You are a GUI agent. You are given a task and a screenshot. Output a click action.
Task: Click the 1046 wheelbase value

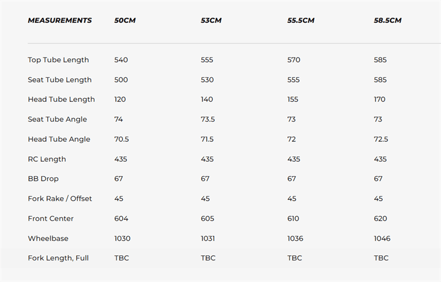[382, 238]
